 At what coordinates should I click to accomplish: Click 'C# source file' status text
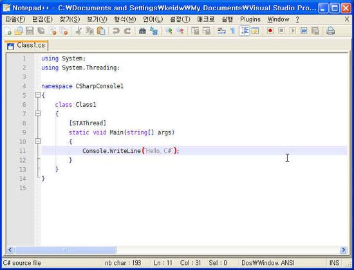coord(22,263)
